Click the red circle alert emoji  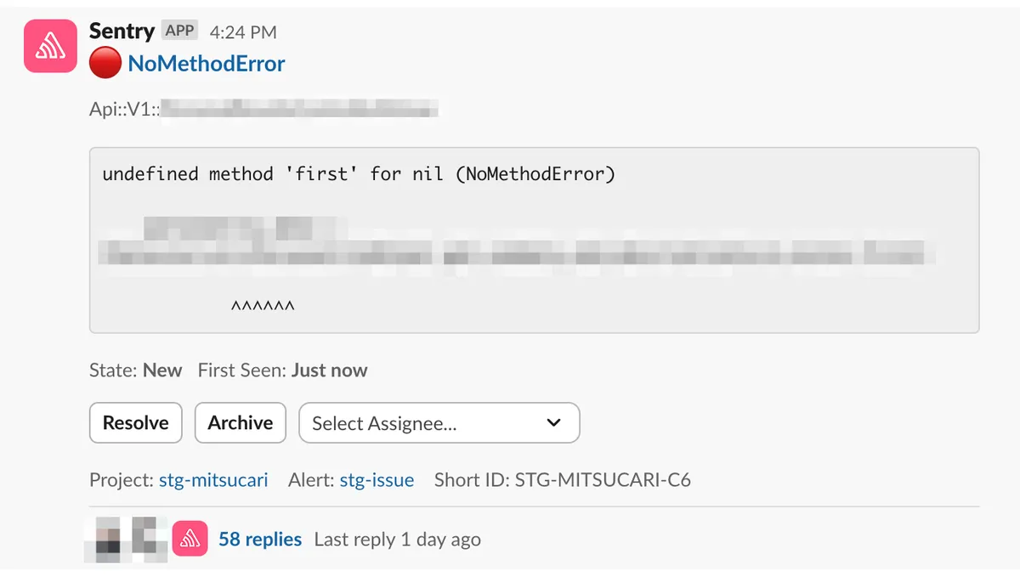(105, 64)
